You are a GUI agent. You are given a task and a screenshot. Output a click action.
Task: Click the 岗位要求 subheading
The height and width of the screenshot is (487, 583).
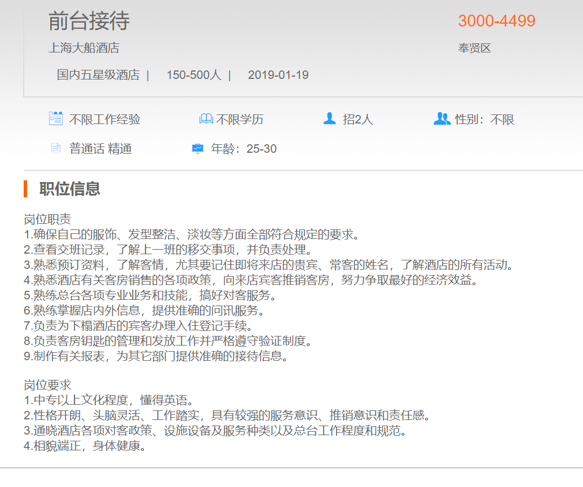click(47, 385)
